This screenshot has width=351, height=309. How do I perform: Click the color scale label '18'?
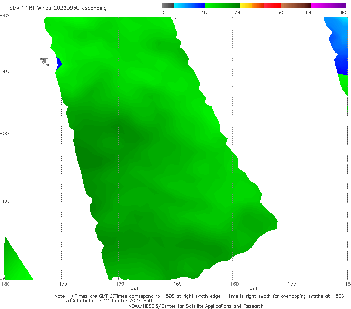pos(204,13)
